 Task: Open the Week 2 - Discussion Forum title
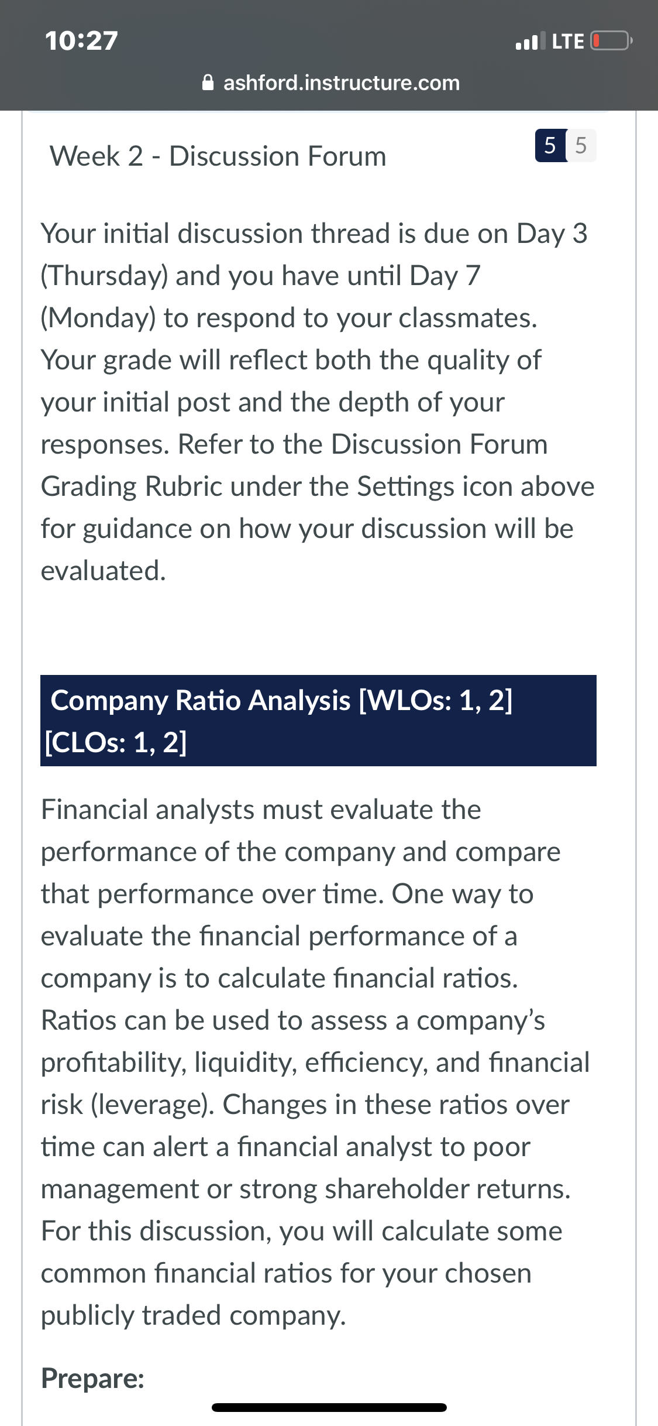point(218,156)
